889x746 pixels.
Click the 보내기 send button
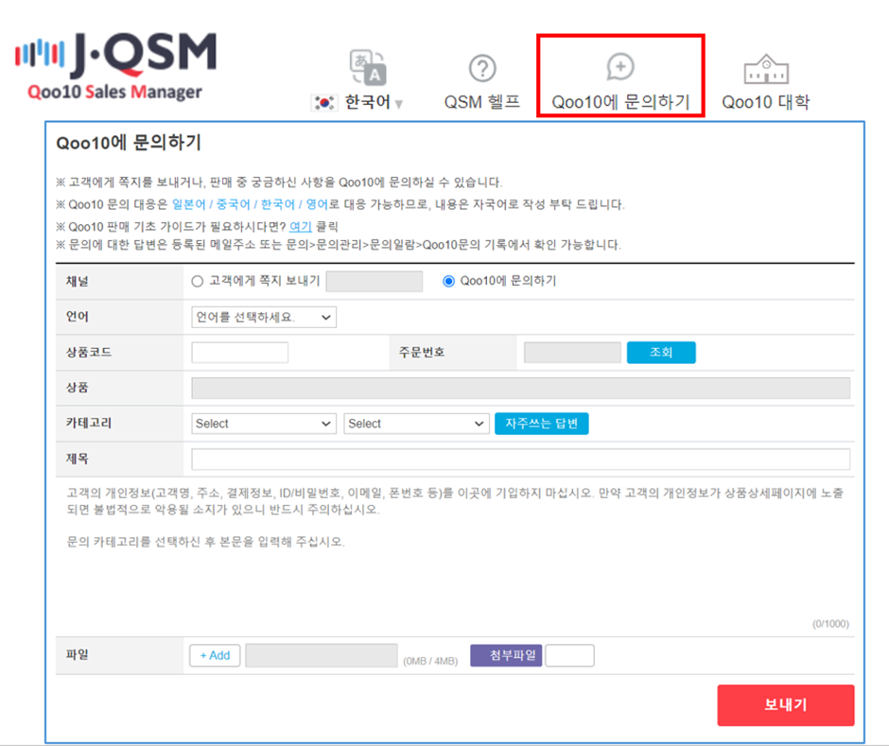coord(785,704)
